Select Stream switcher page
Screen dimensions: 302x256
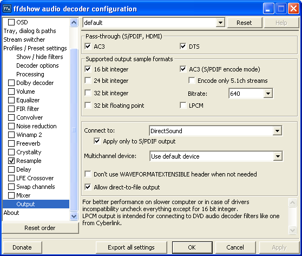[x=24, y=40]
